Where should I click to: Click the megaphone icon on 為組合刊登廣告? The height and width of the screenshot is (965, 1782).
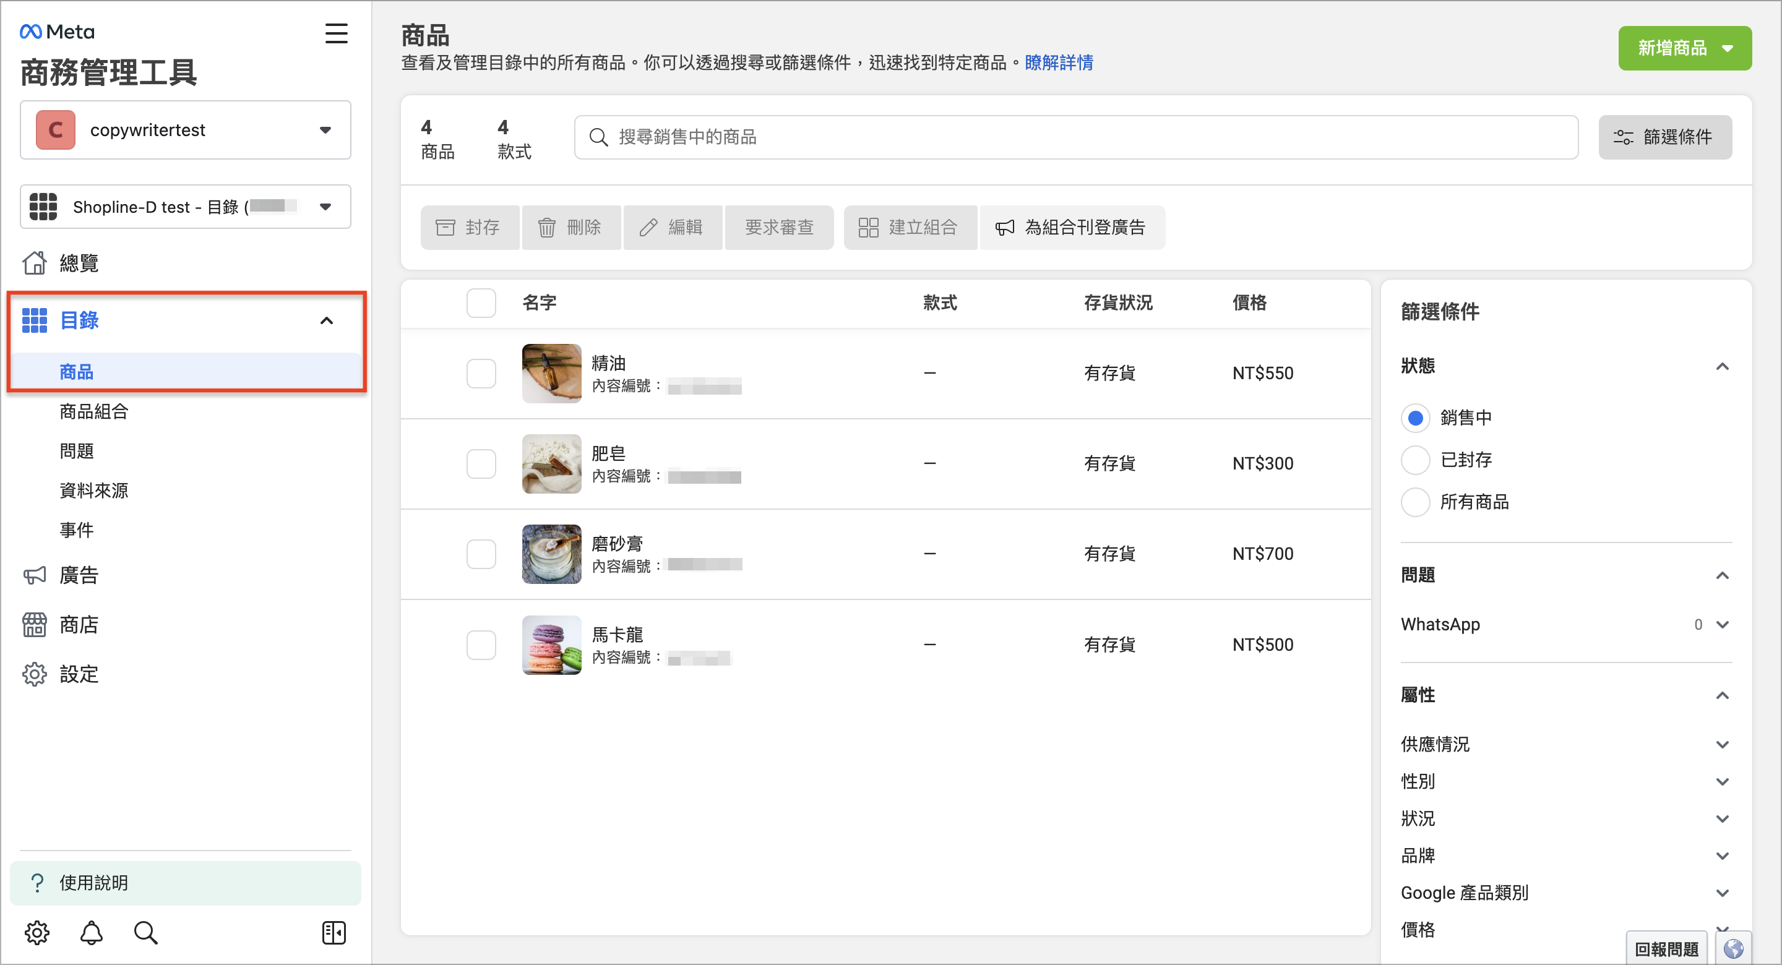(1004, 228)
